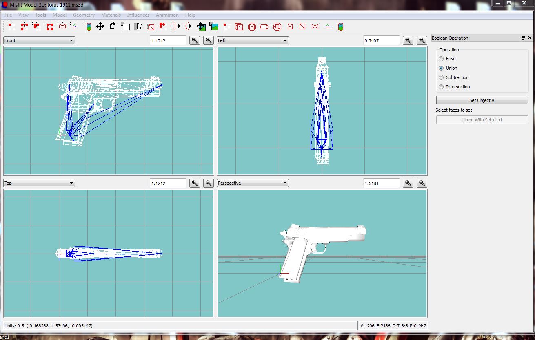Open the Front view dropdown
535x340 pixels.
coord(39,40)
